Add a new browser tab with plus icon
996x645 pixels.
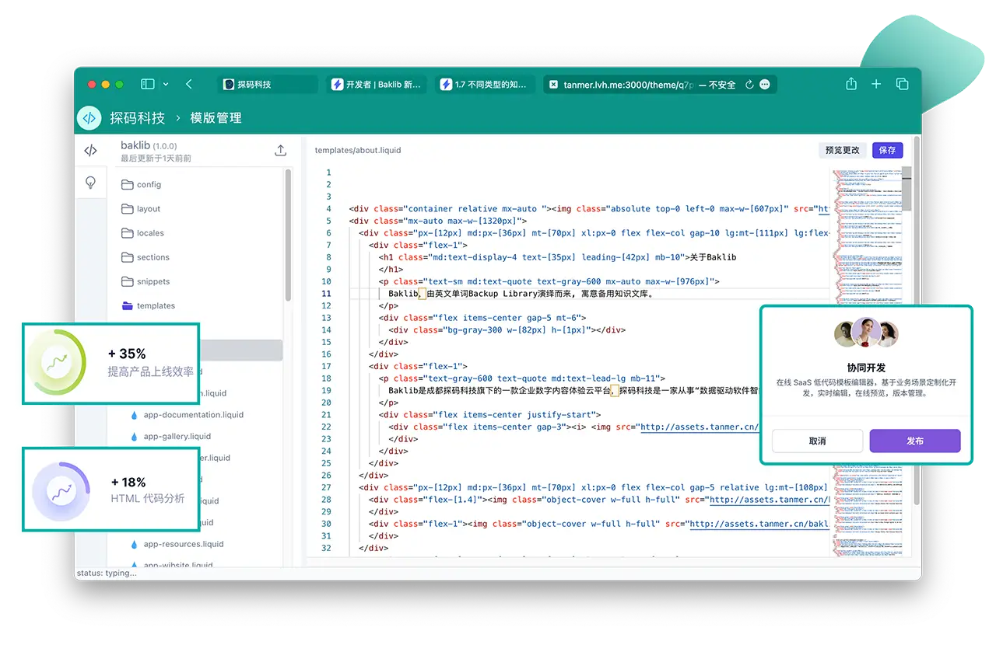(876, 84)
